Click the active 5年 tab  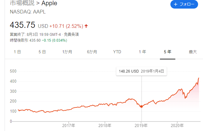click(x=168, y=52)
